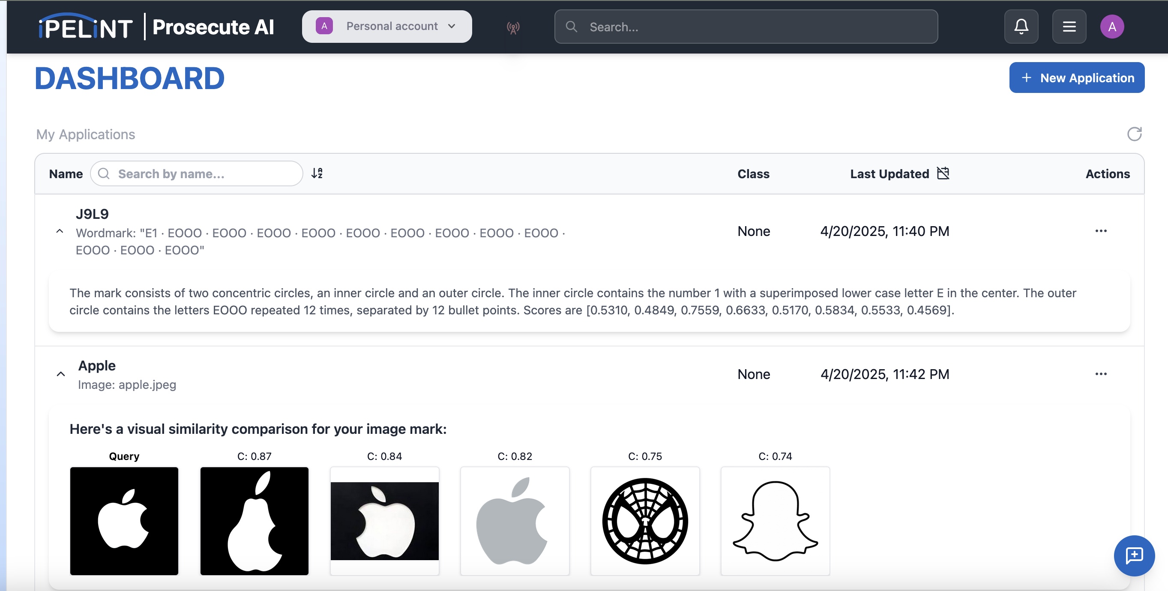Image resolution: width=1168 pixels, height=591 pixels.
Task: Select the pear logo thumbnail C: 0.87
Action: pyautogui.click(x=255, y=521)
